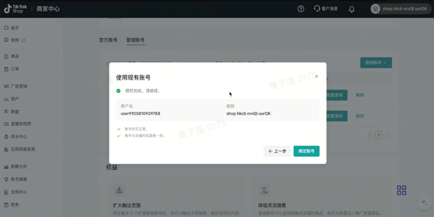Click the first 解绑 link
Image resolution: width=434 pixels, height=217 pixels.
[x=360, y=95]
